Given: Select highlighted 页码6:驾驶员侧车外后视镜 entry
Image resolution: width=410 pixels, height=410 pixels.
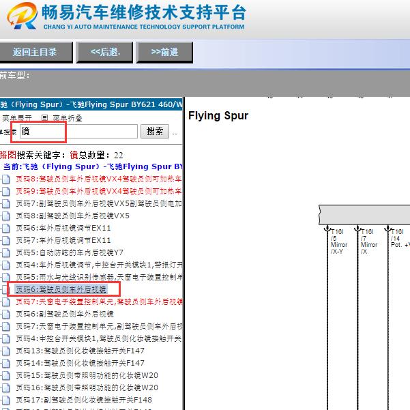Looking at the screenshot, I should (61, 289).
